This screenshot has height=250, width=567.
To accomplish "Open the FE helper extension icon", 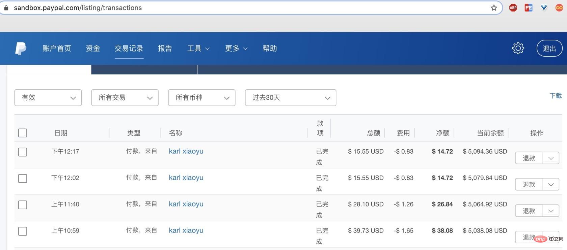I will point(529,8).
